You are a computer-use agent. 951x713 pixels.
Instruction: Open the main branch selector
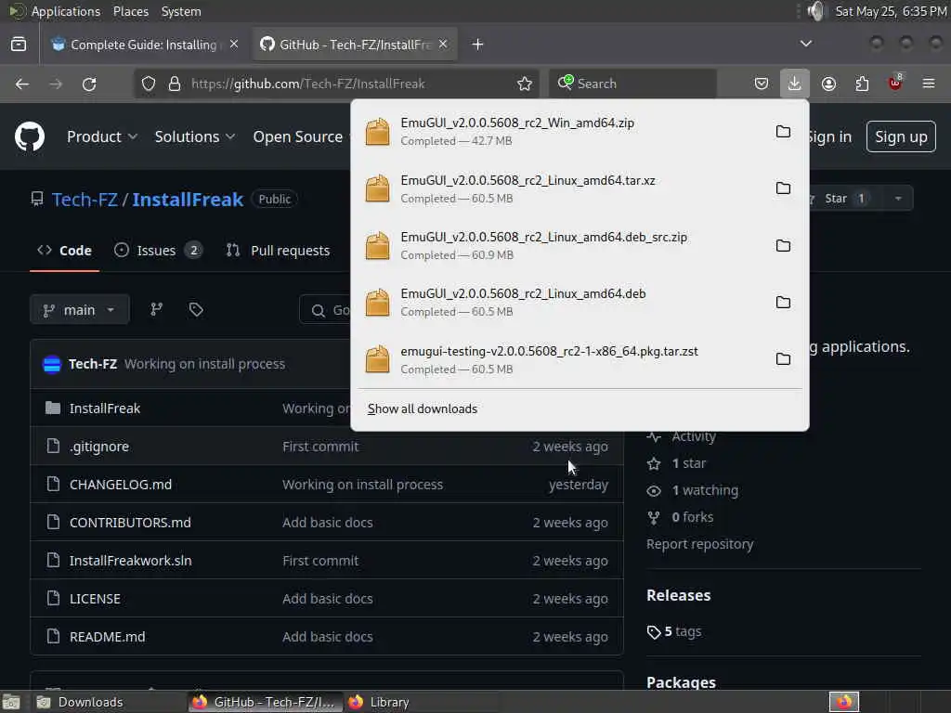[80, 310]
